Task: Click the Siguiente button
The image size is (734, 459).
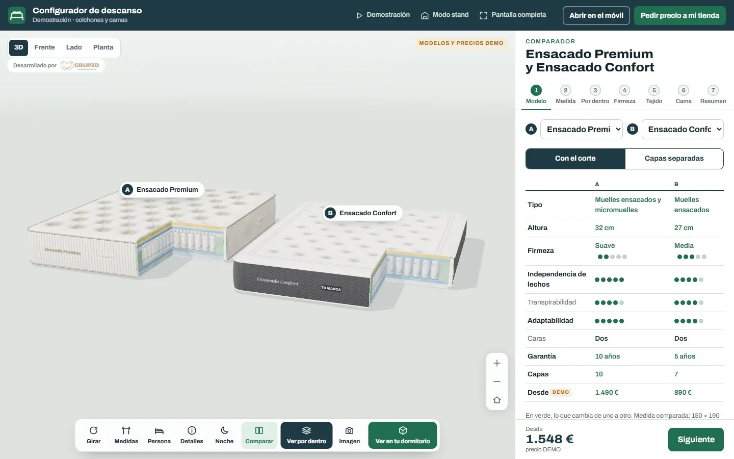Action: point(696,440)
